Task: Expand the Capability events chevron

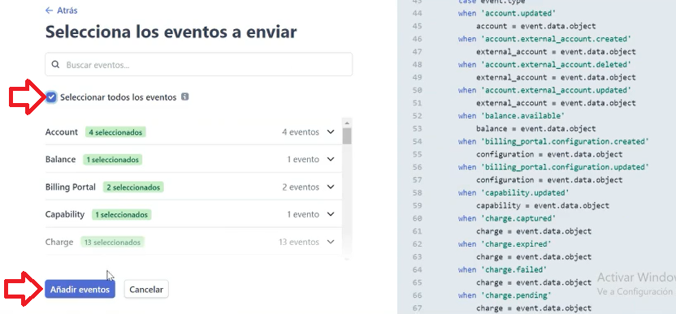Action: click(x=331, y=214)
